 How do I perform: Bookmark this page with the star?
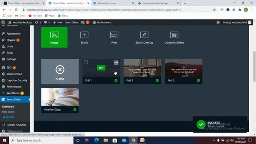(214, 10)
